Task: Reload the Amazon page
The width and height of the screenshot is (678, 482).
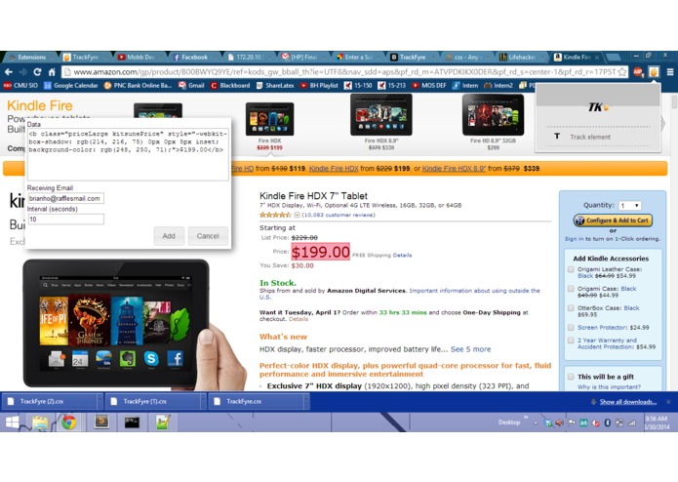Action: pyautogui.click(x=38, y=72)
